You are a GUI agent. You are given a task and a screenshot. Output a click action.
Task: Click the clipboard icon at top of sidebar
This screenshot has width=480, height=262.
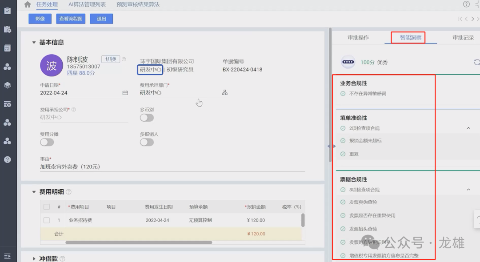pyautogui.click(x=7, y=11)
